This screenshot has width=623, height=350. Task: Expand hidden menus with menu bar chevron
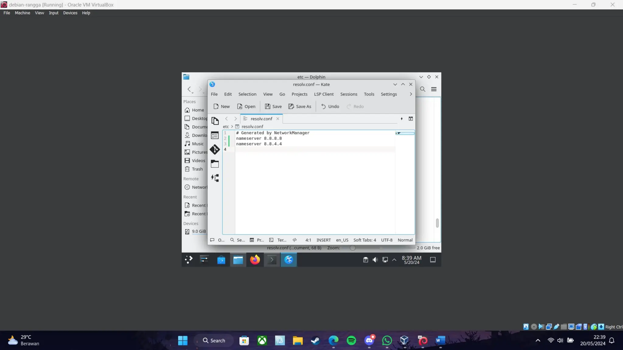click(411, 94)
